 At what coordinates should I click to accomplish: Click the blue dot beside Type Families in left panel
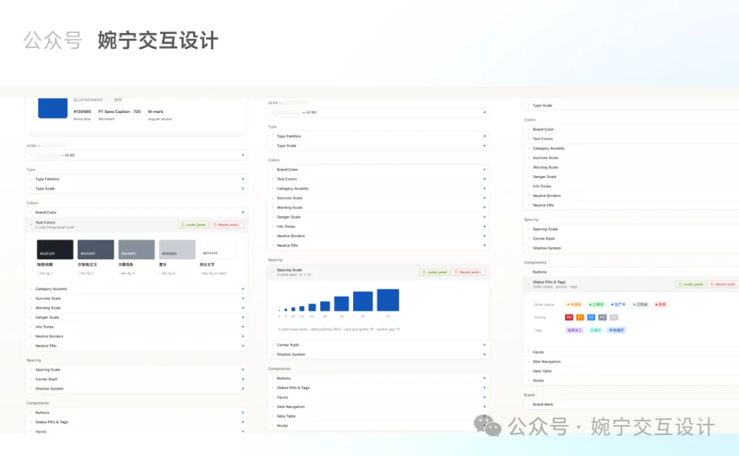pyautogui.click(x=243, y=179)
